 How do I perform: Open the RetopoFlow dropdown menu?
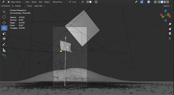tap(59, 2)
